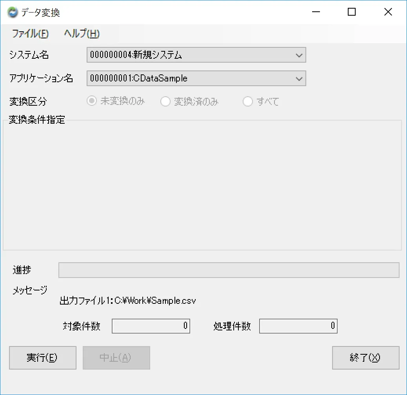Viewport: 407px width, 395px height.
Task: Minimize the データ変換 window
Action: click(316, 12)
